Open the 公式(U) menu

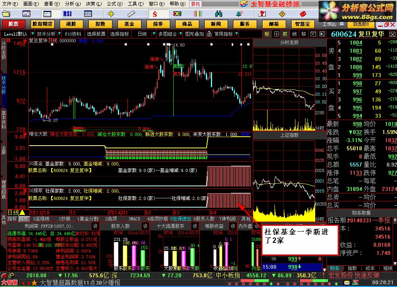point(114,4)
